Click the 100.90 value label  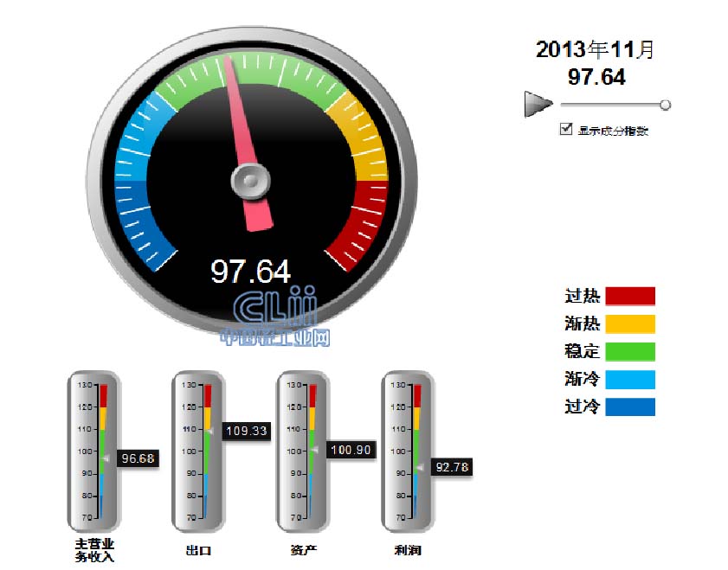pyautogui.click(x=350, y=450)
